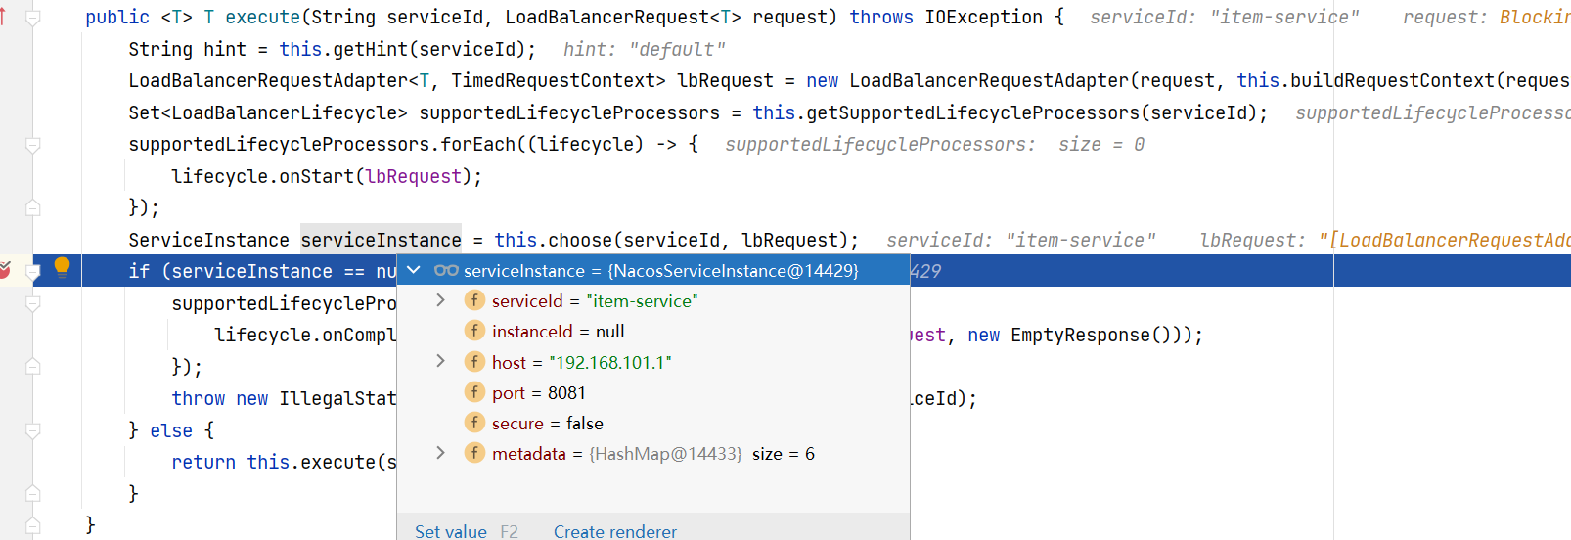Click the Create renderer link
This screenshot has width=1571, height=540.
pyautogui.click(x=614, y=531)
